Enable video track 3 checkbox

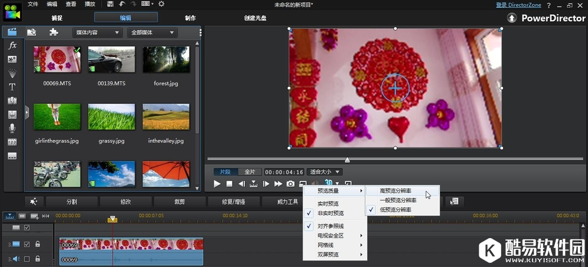tap(27, 244)
